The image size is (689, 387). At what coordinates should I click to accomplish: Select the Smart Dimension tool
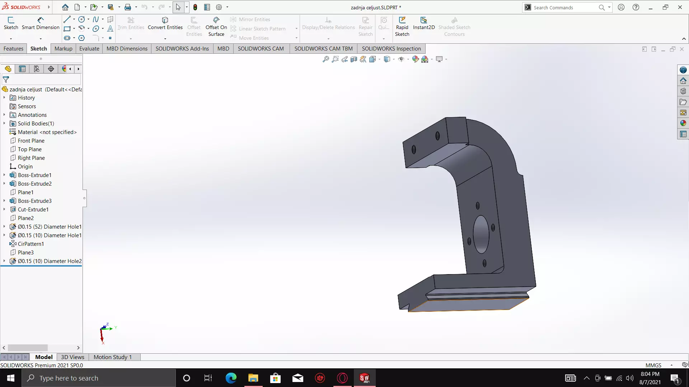(x=41, y=23)
